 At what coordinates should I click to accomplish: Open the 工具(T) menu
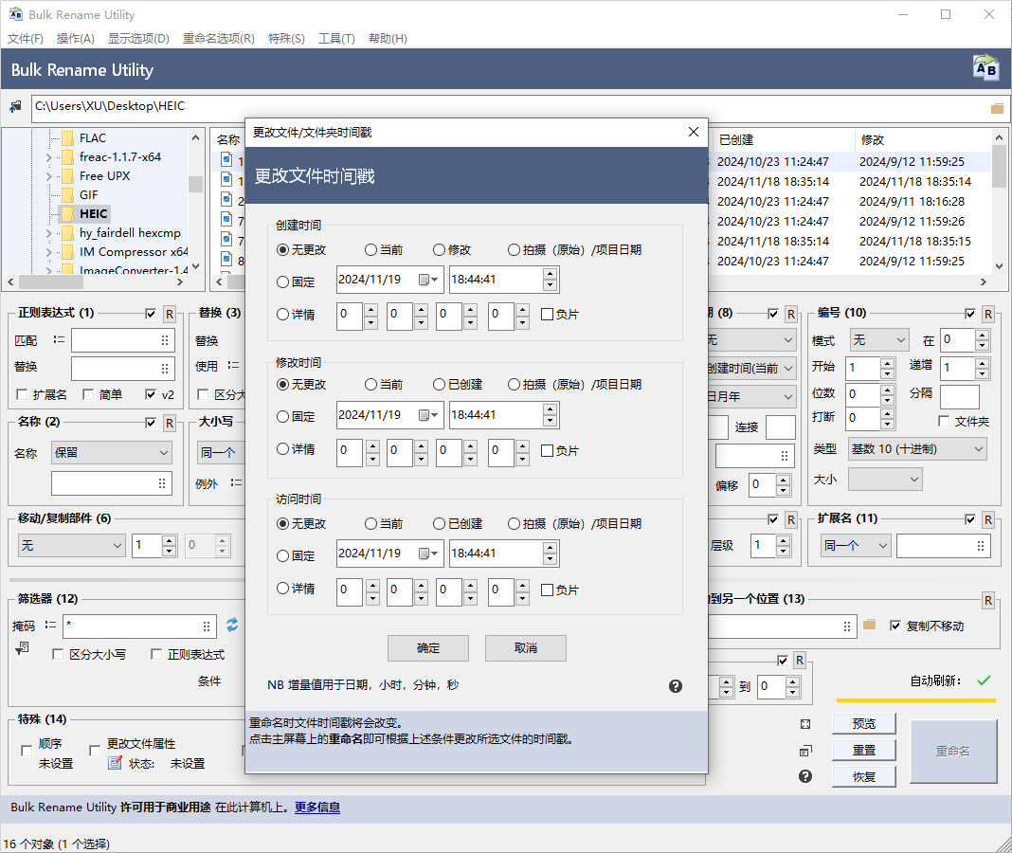click(x=336, y=39)
